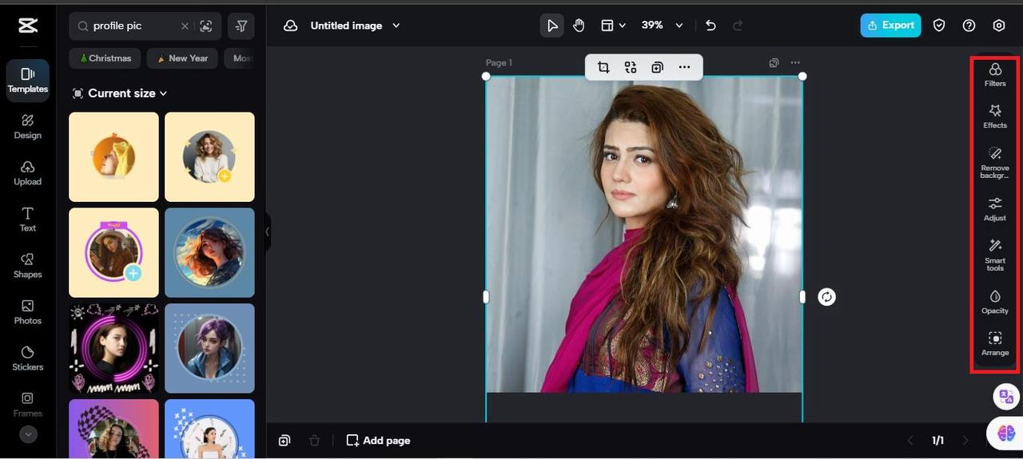Open more options in floating toolbar
This screenshot has width=1023, height=459.
684,68
